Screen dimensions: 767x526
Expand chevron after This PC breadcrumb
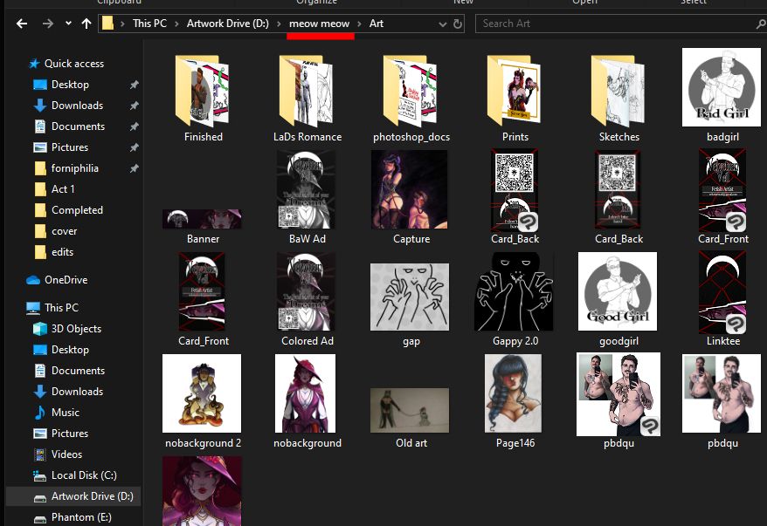pyautogui.click(x=176, y=24)
